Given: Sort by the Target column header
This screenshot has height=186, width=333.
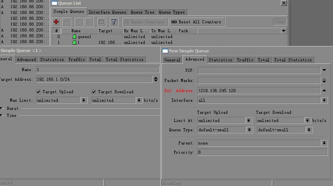Looking at the screenshot, I should pos(110,31).
